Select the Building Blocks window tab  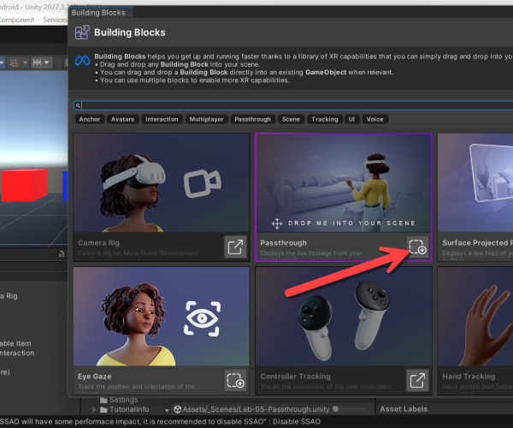point(98,13)
